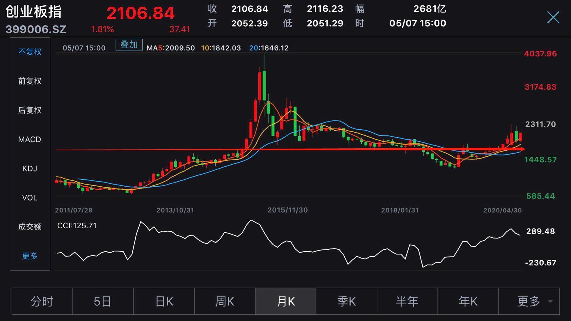Viewport: 571px width, 321px height.
Task: Switch to the 5日 five-day view
Action: coord(102,301)
